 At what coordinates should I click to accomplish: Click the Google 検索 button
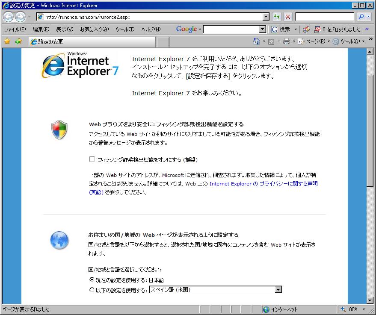tap(281, 29)
